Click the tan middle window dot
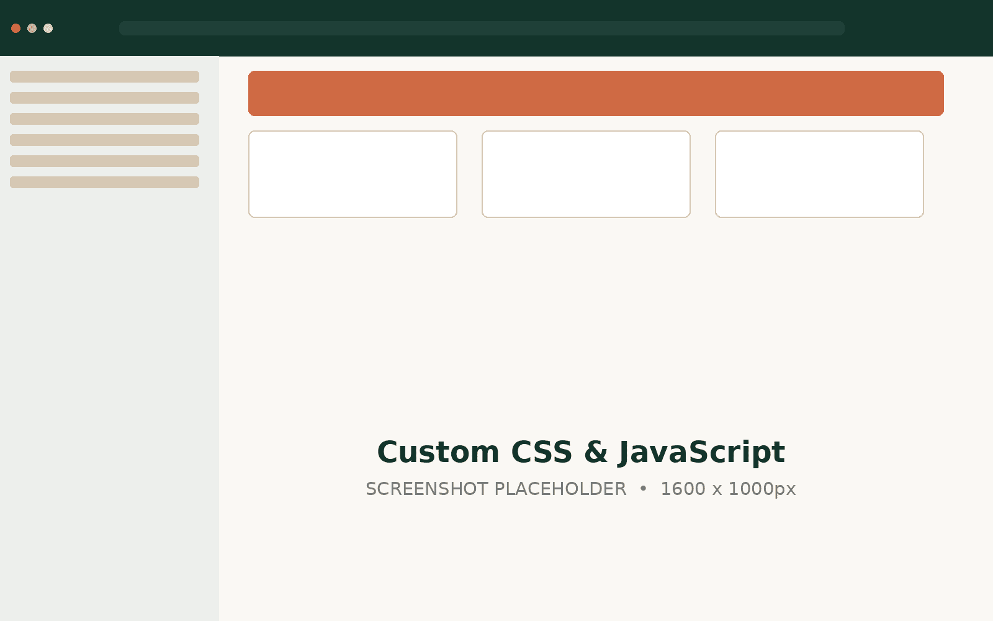This screenshot has height=621, width=993. [x=32, y=28]
